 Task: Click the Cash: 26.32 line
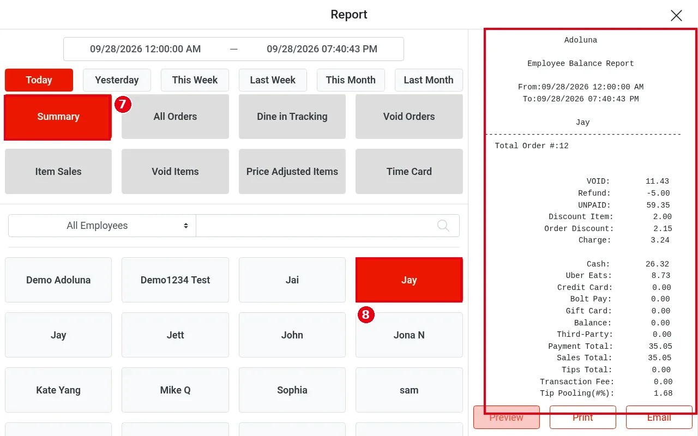628,264
